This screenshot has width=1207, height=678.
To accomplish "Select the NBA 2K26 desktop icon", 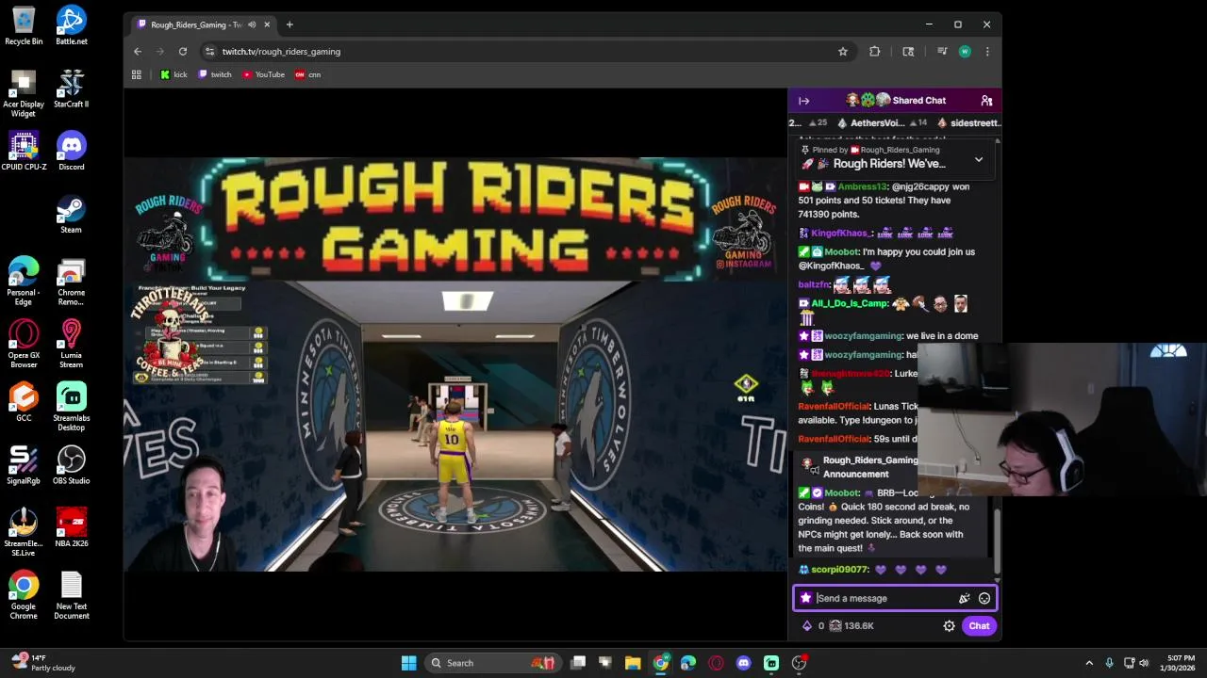I will pos(72,528).
